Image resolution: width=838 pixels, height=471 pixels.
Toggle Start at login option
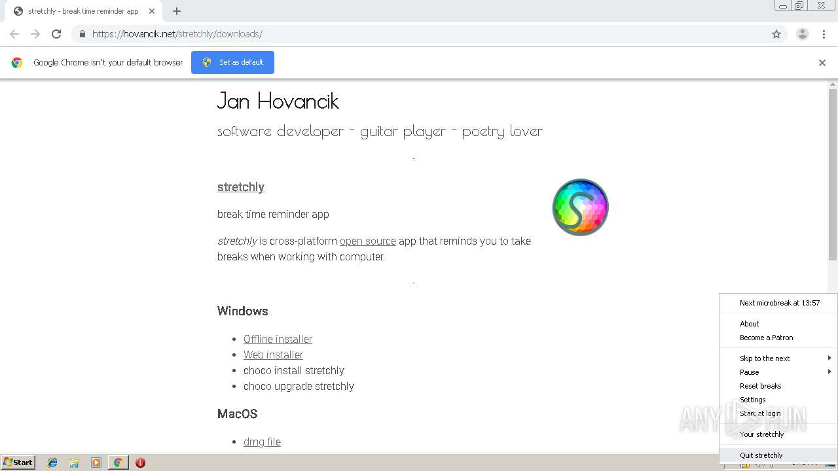(778, 413)
